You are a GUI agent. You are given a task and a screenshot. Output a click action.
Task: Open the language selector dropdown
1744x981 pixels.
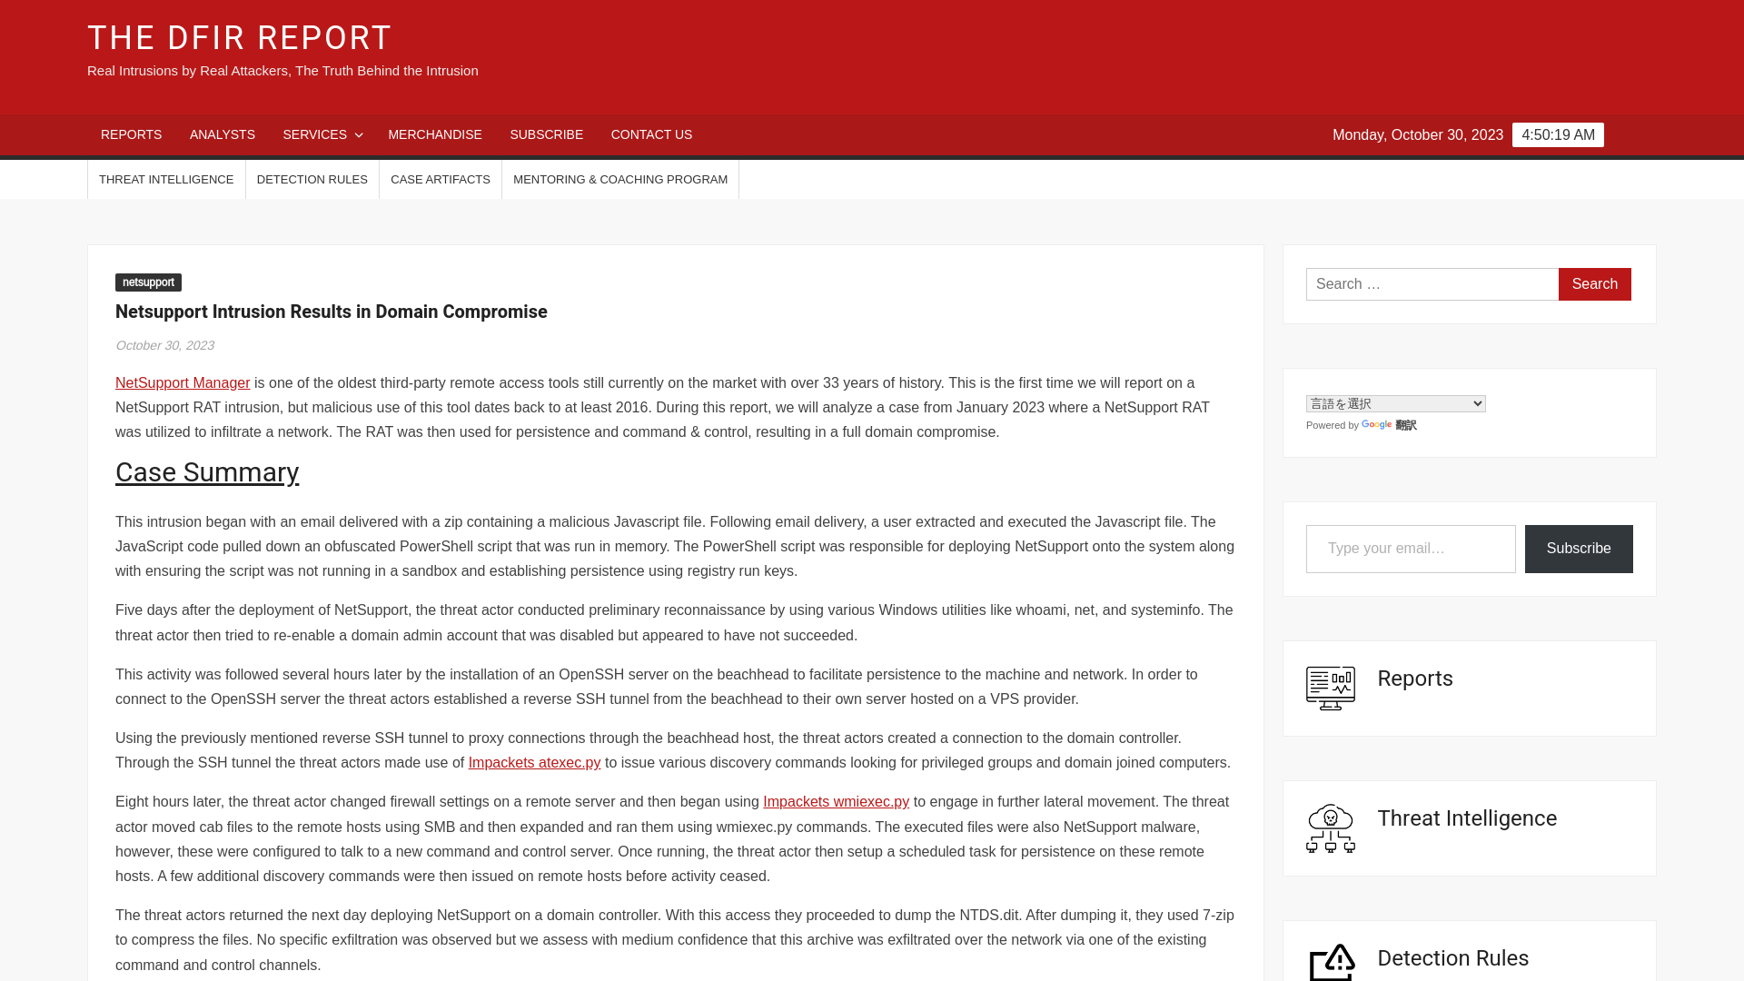pos(1395,402)
